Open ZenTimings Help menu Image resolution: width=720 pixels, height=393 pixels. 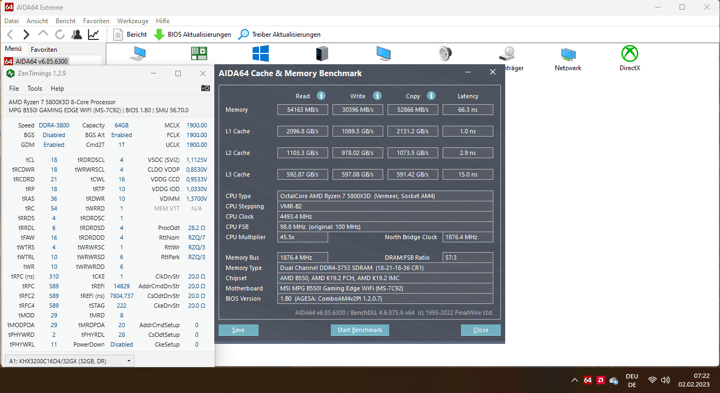pos(57,89)
